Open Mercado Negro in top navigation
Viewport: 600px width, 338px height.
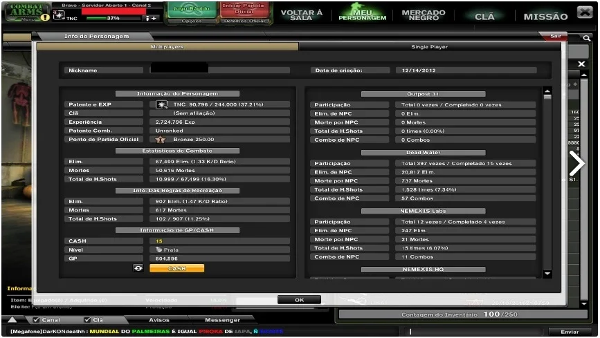coord(424,15)
